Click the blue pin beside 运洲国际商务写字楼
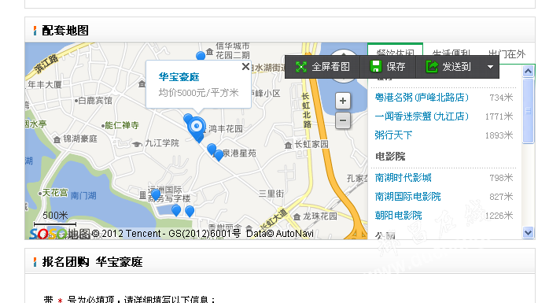The image size is (538, 303). (x=156, y=194)
